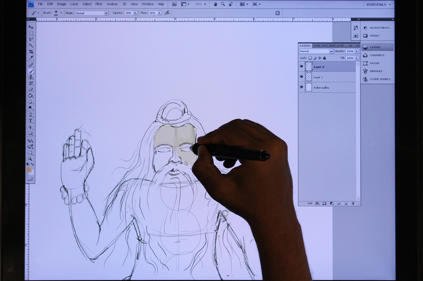Hide the indian sadhu layer

click(x=301, y=88)
